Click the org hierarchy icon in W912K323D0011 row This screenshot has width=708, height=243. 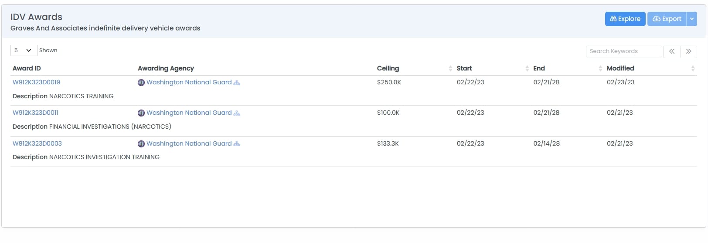coord(237,113)
